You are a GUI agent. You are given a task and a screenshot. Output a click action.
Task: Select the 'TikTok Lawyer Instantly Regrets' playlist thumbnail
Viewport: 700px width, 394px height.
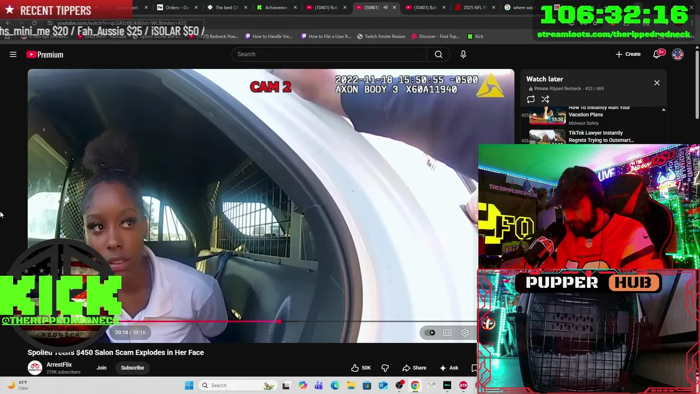[x=547, y=137]
